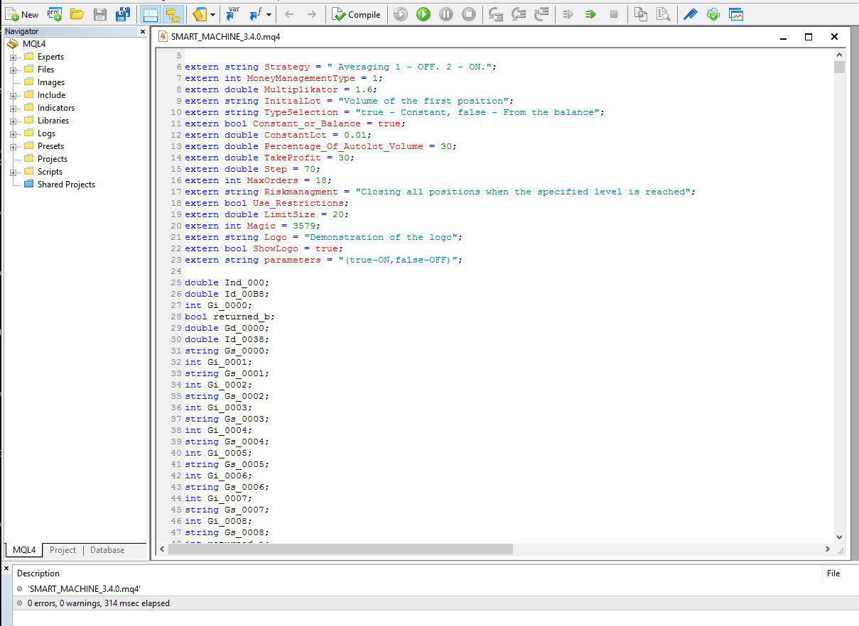Expand the Indicators folder tree node

(13, 108)
